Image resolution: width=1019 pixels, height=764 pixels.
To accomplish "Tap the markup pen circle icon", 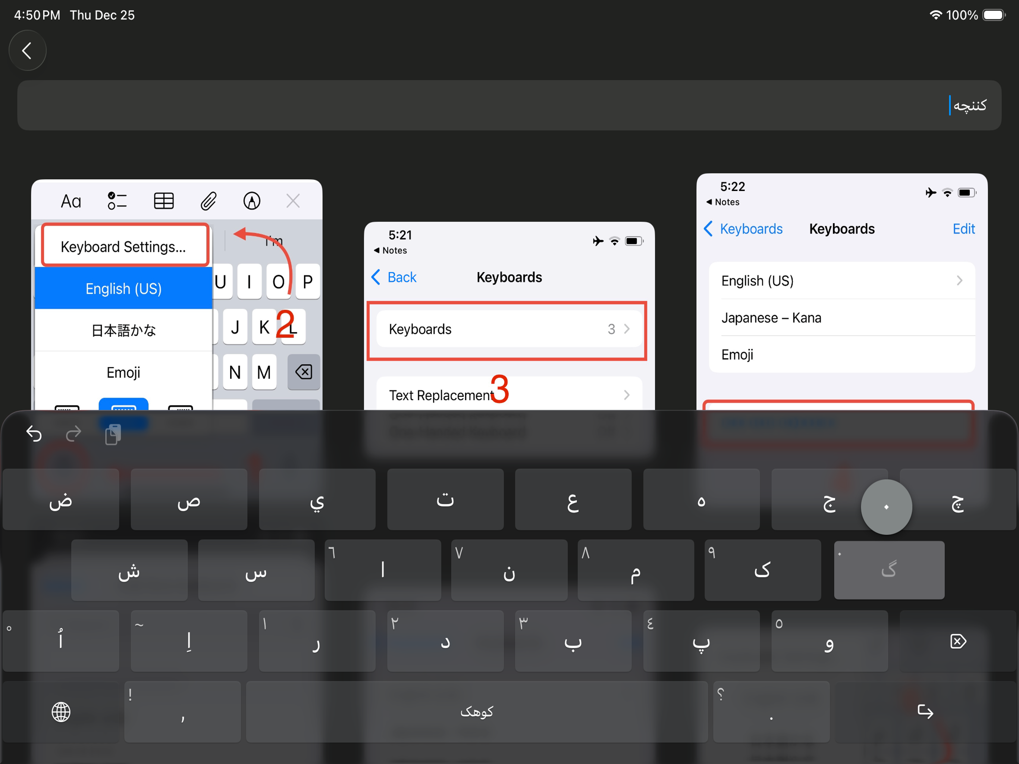I will coord(251,201).
